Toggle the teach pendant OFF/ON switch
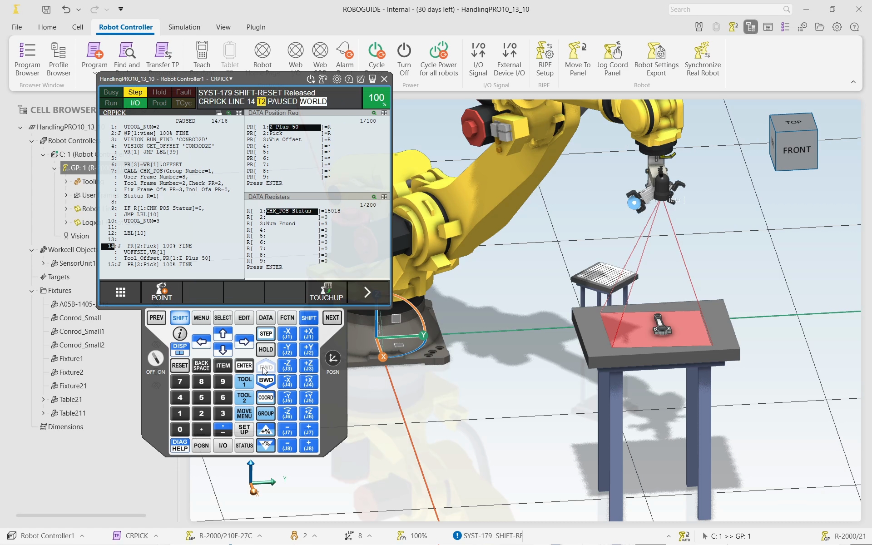Viewport: 872px width, 545px height. click(155, 358)
